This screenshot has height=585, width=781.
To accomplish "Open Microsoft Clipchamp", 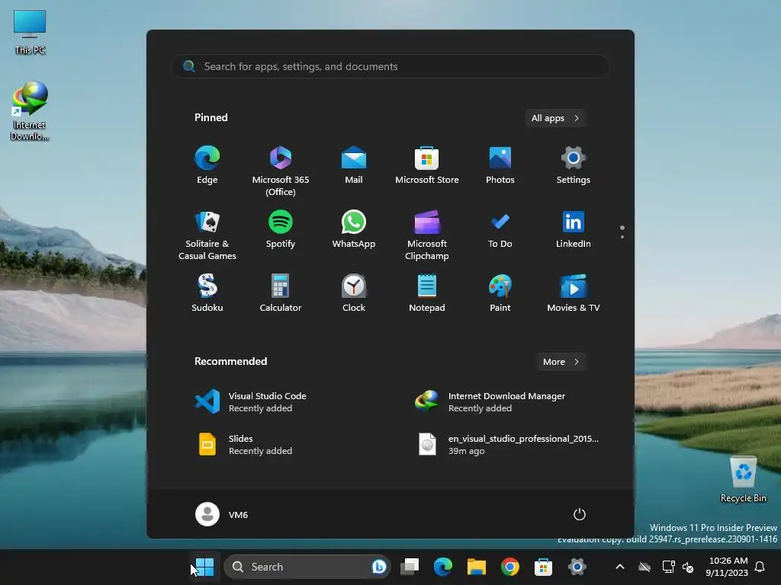I will 427,235.
